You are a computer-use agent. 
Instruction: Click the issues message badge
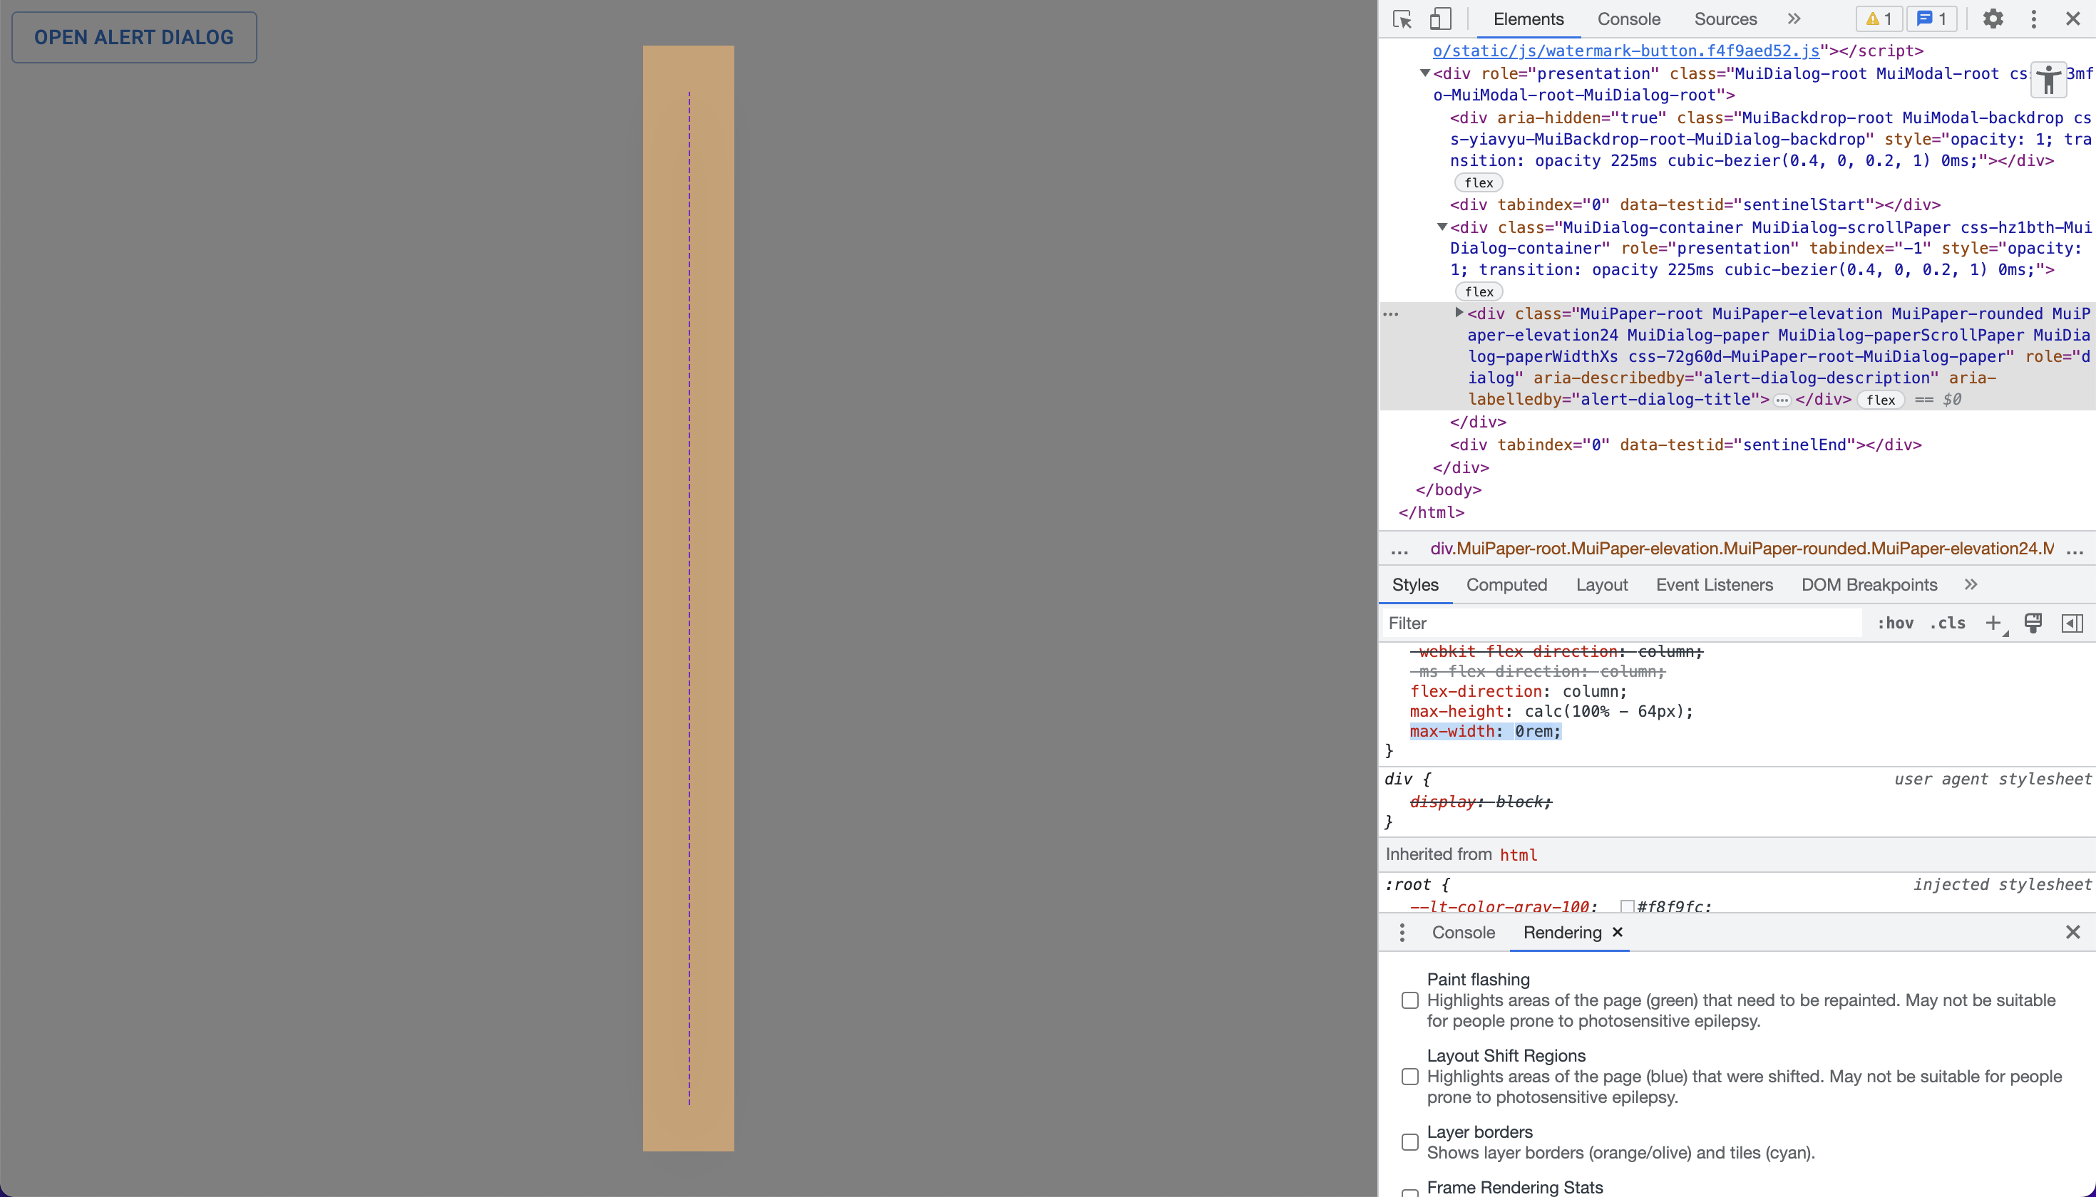(1931, 18)
